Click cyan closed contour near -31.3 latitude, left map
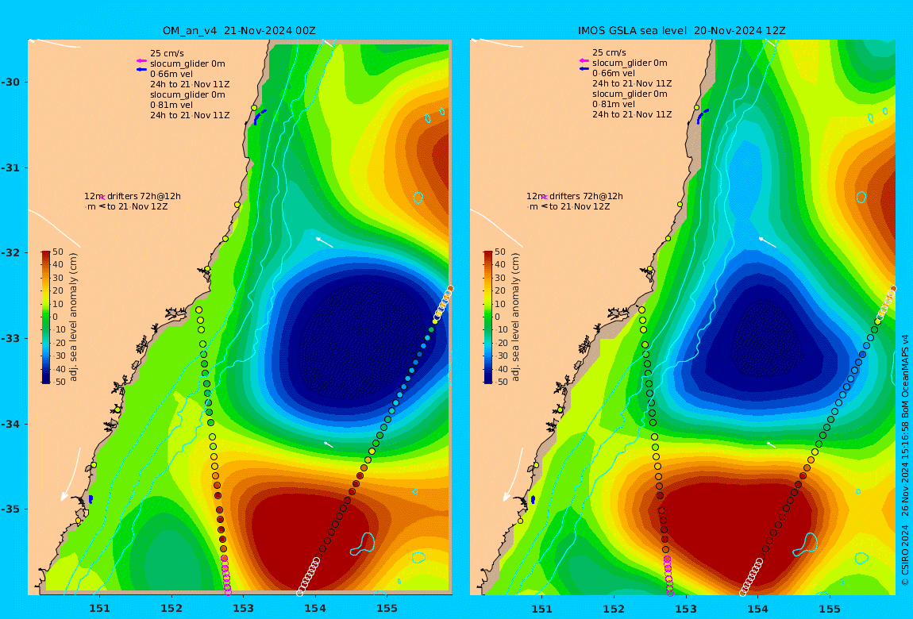 (x=418, y=198)
